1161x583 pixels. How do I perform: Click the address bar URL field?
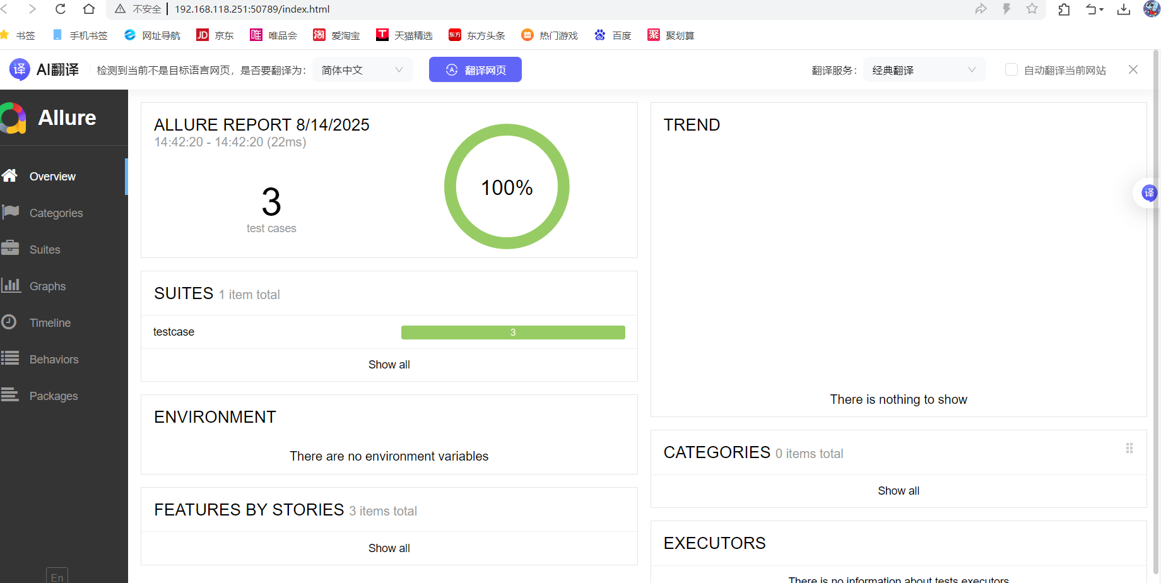pos(568,9)
